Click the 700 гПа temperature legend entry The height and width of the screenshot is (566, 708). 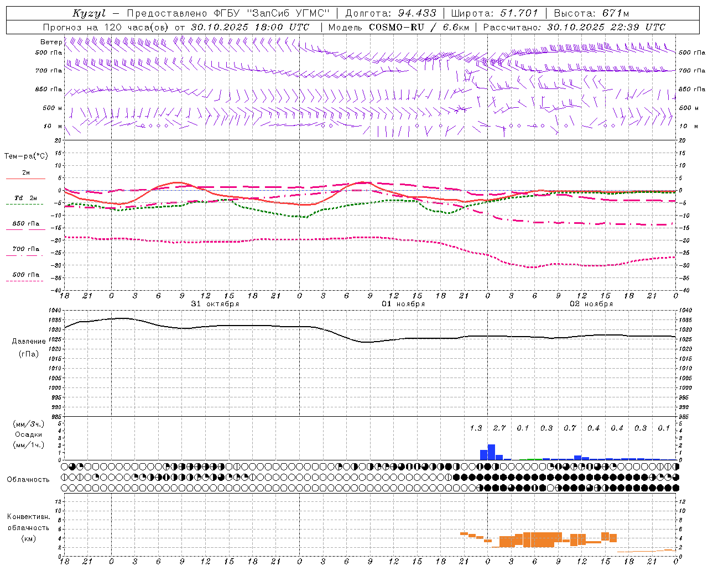tap(26, 249)
